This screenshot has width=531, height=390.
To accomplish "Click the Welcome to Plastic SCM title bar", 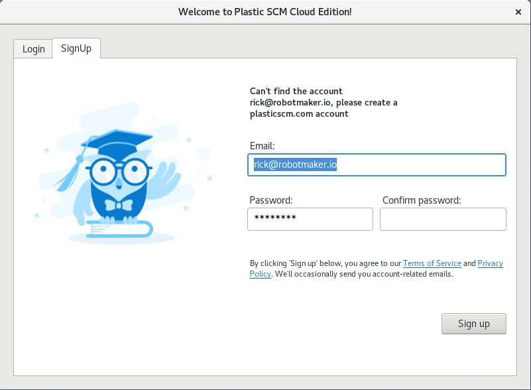I will coord(264,11).
